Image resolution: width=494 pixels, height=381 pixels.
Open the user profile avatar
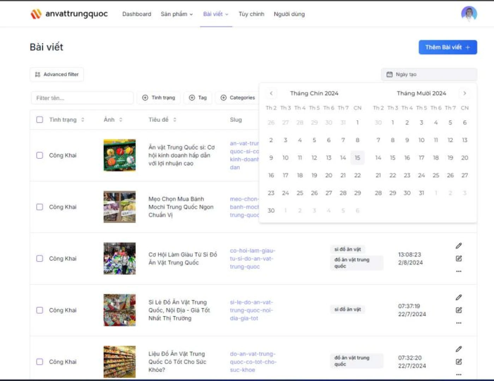(469, 14)
